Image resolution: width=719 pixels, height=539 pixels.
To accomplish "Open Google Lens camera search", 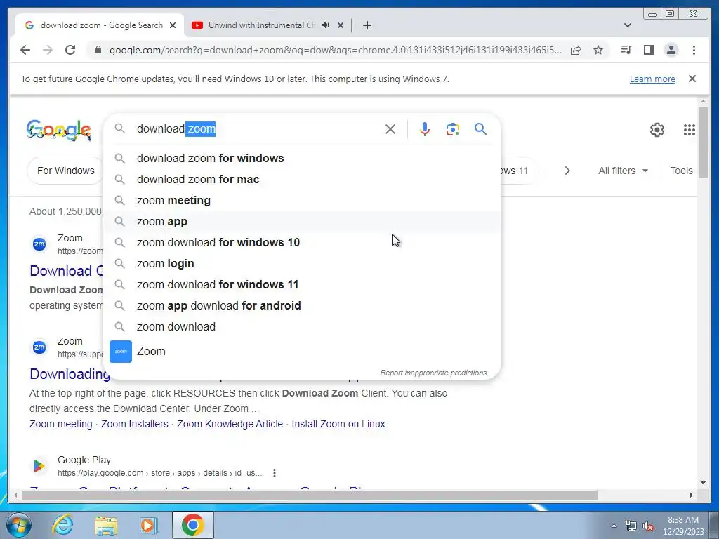I will click(453, 129).
